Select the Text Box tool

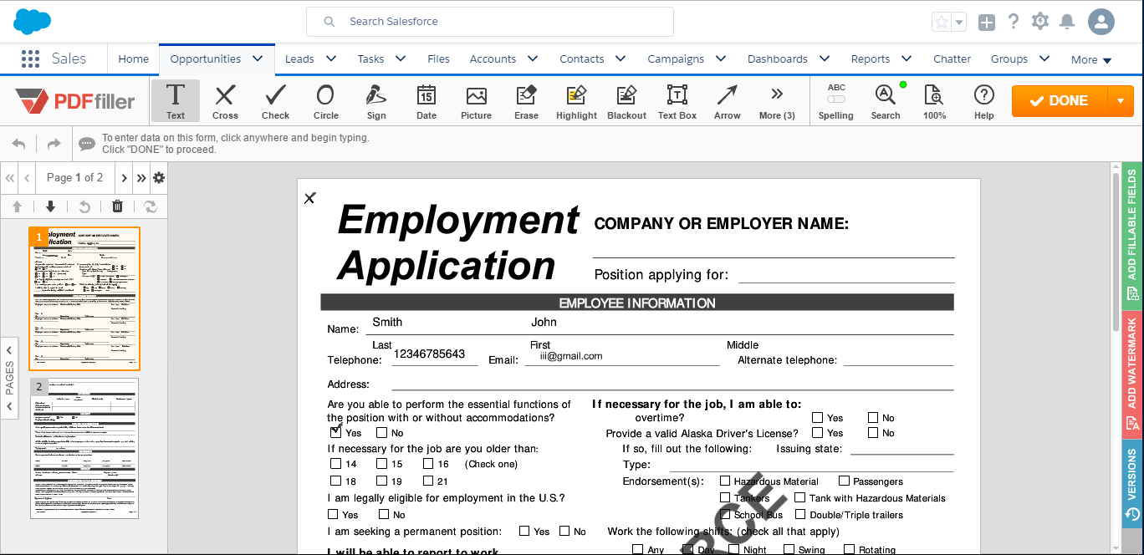point(677,101)
